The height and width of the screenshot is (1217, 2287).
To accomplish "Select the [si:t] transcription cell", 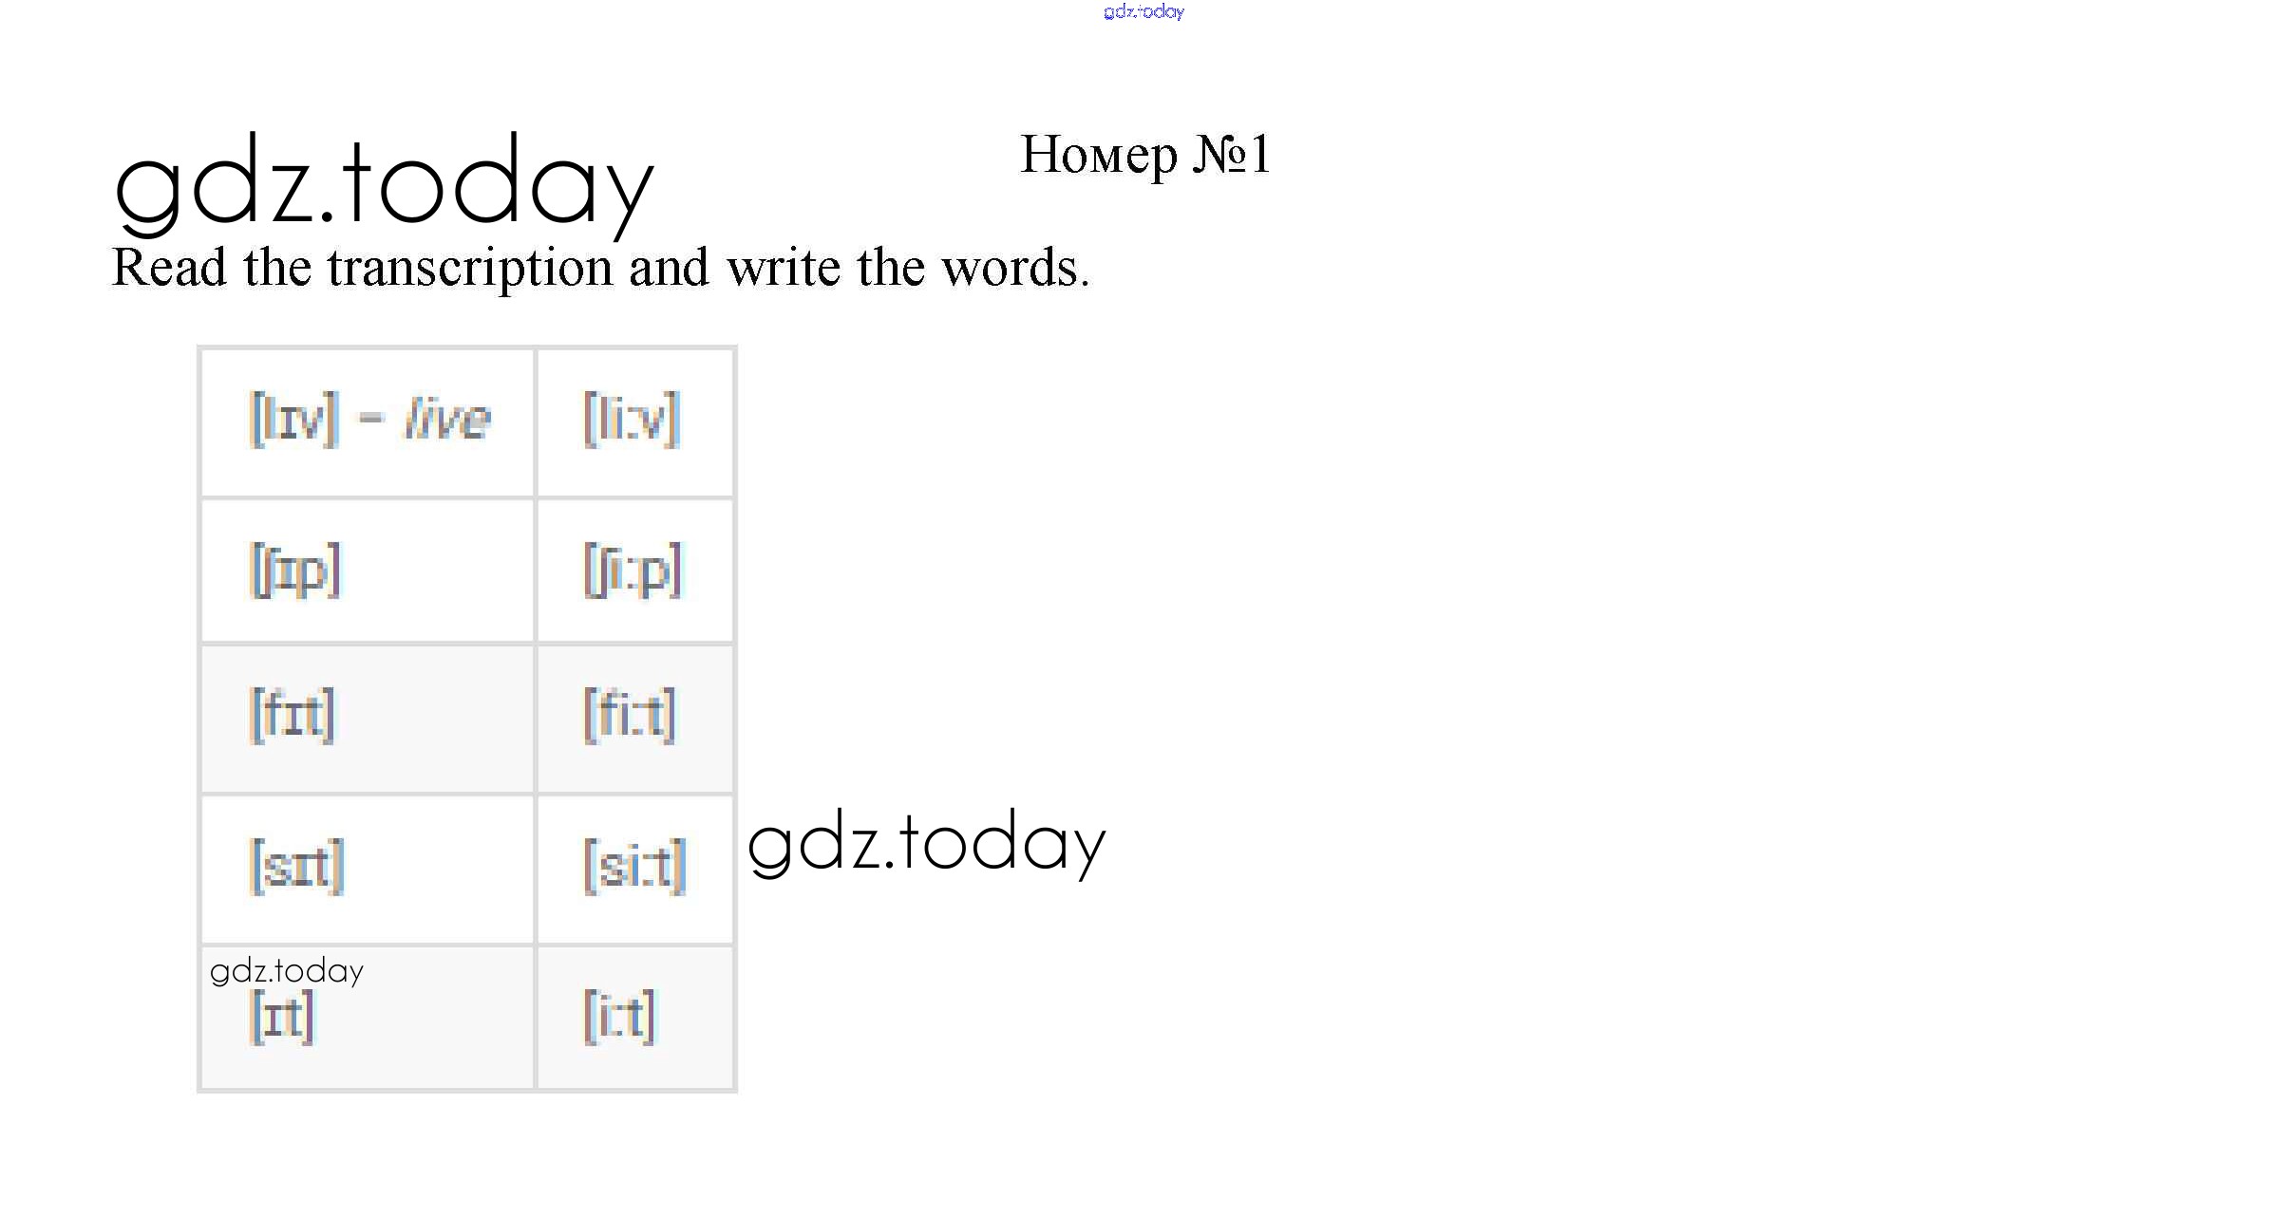I will tap(634, 866).
